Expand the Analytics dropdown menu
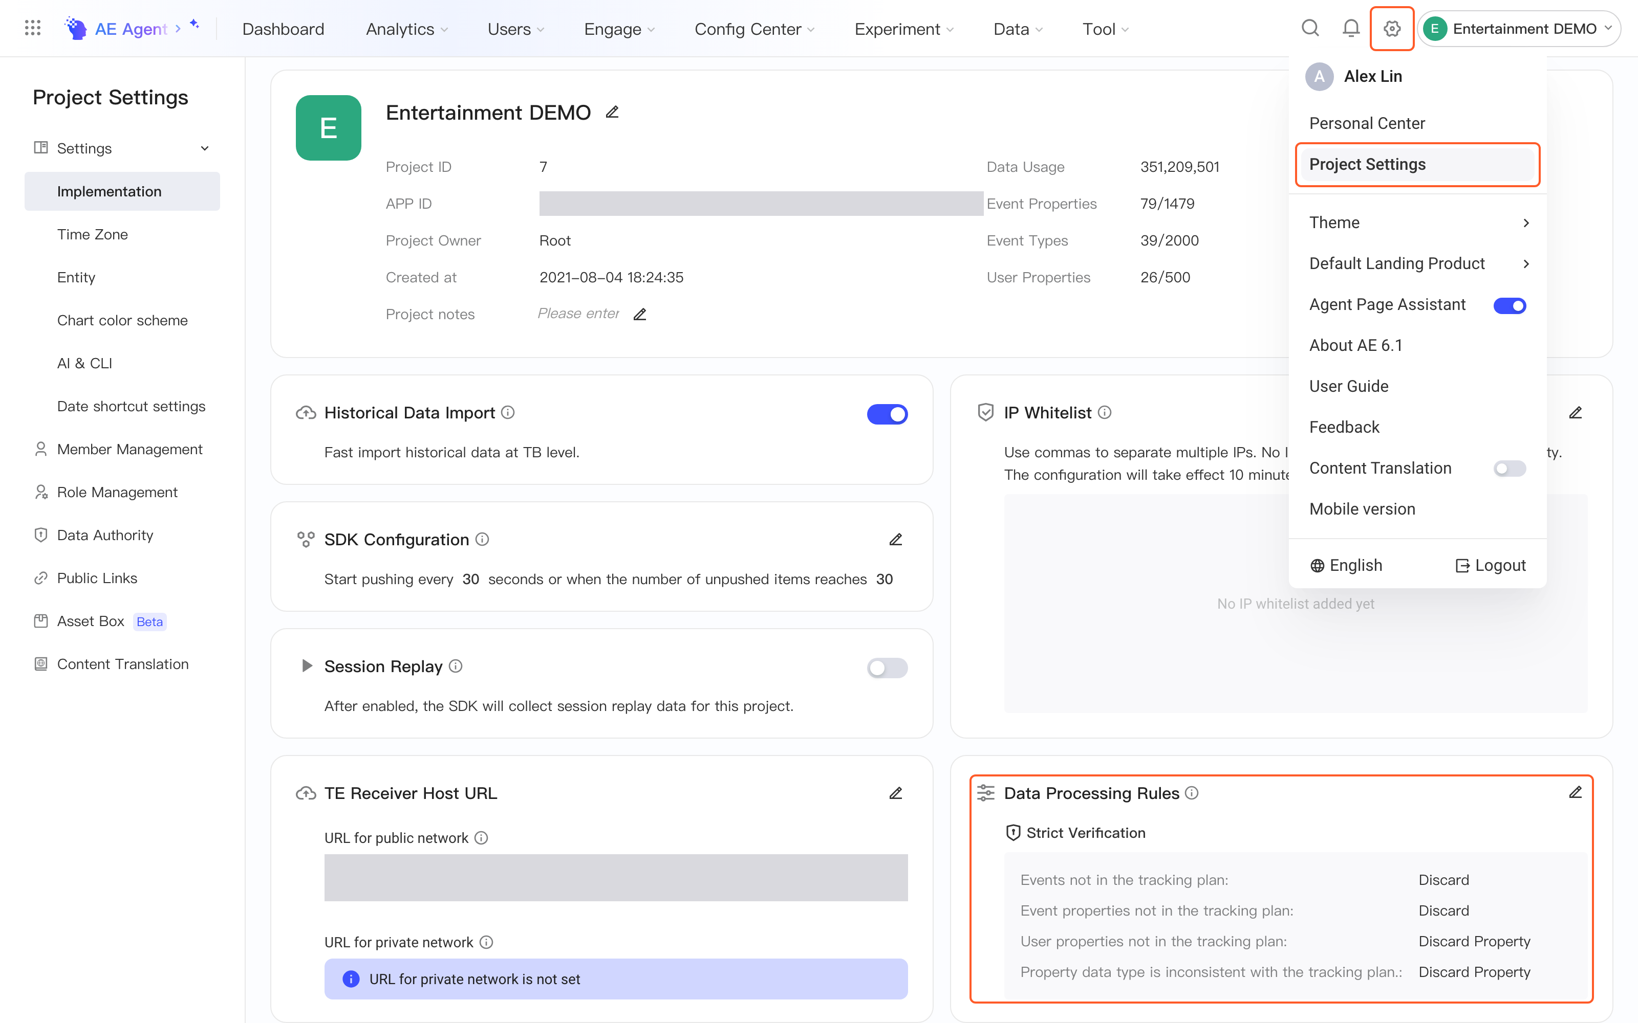Screen dimensions: 1638x1023 pos(407,29)
